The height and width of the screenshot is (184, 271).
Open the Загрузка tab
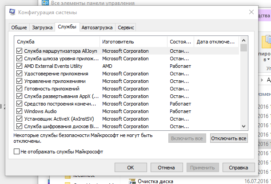(42, 27)
